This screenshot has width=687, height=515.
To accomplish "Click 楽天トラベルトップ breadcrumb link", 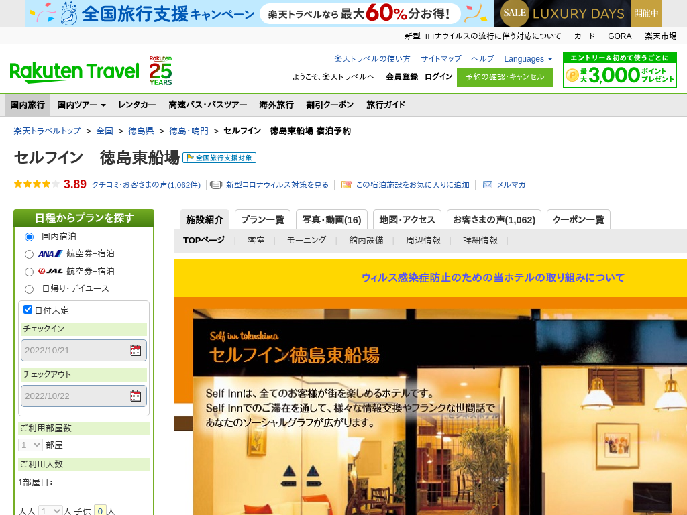I will click(48, 131).
